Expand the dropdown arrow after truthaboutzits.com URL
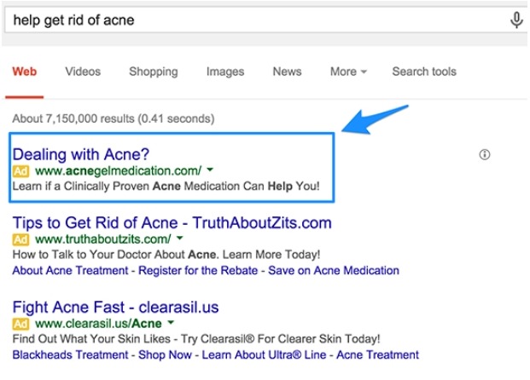The image size is (530, 380). [x=180, y=239]
